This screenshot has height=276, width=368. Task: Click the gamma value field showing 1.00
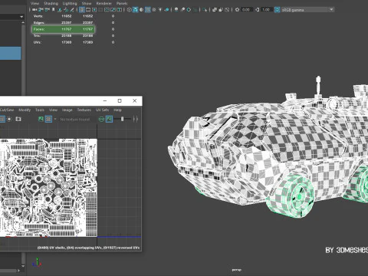coord(267,10)
